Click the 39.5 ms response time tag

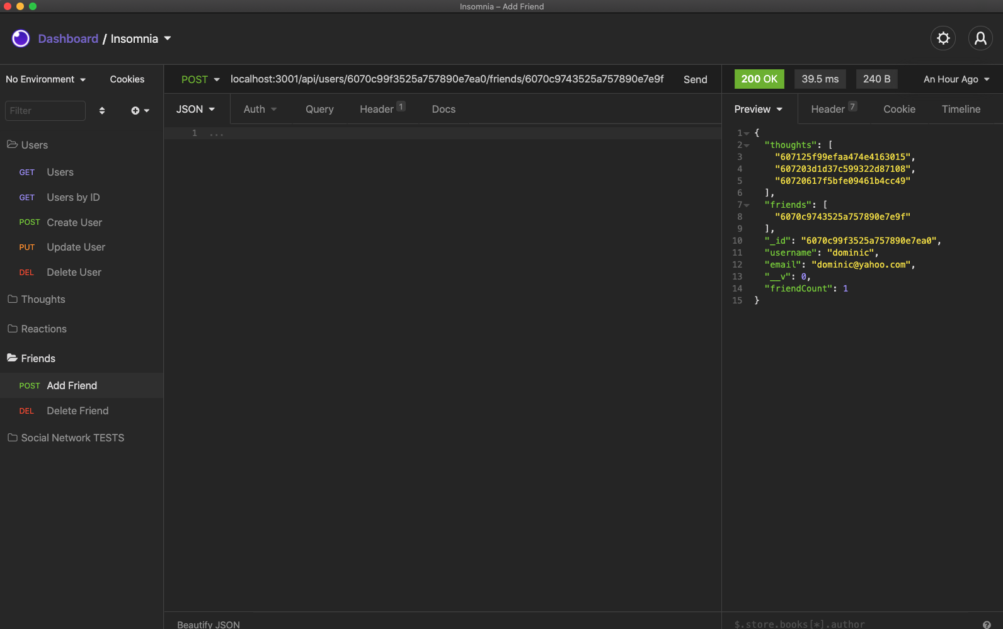pyautogui.click(x=820, y=79)
